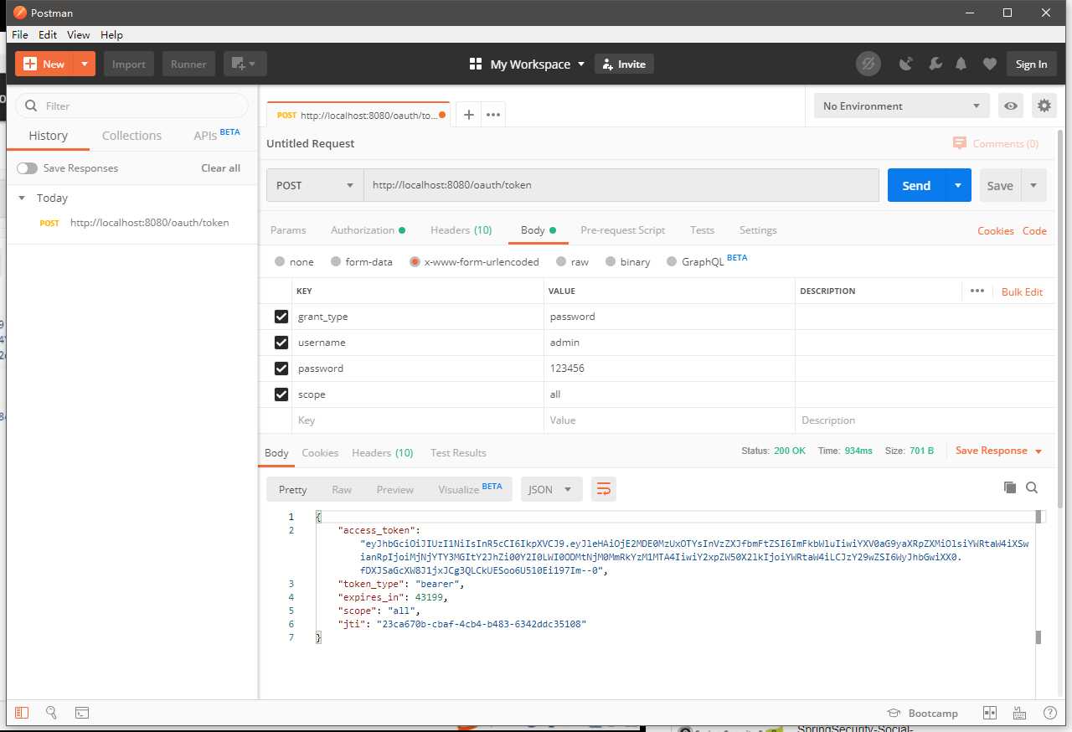Click the request URL input field
The image size is (1072, 732).
621,185
